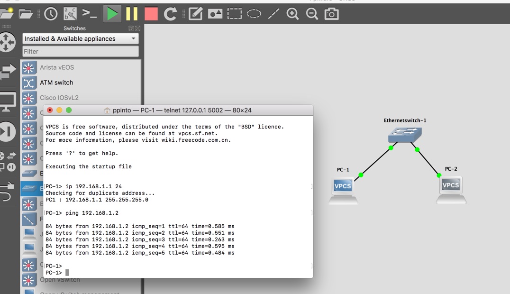Close the Switches panel
Screen dimensions: 510x294
pyautogui.click(x=137, y=28)
